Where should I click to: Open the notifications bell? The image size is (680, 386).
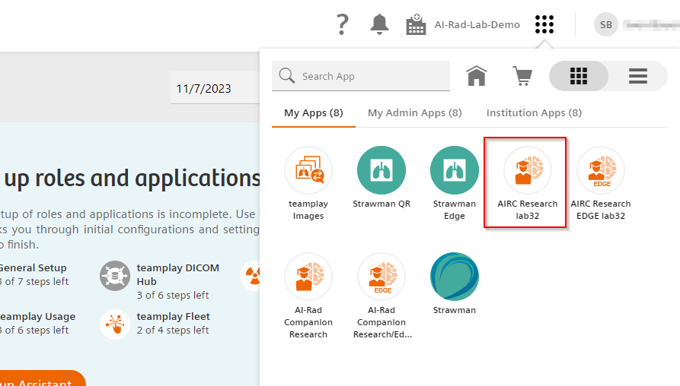pos(379,24)
